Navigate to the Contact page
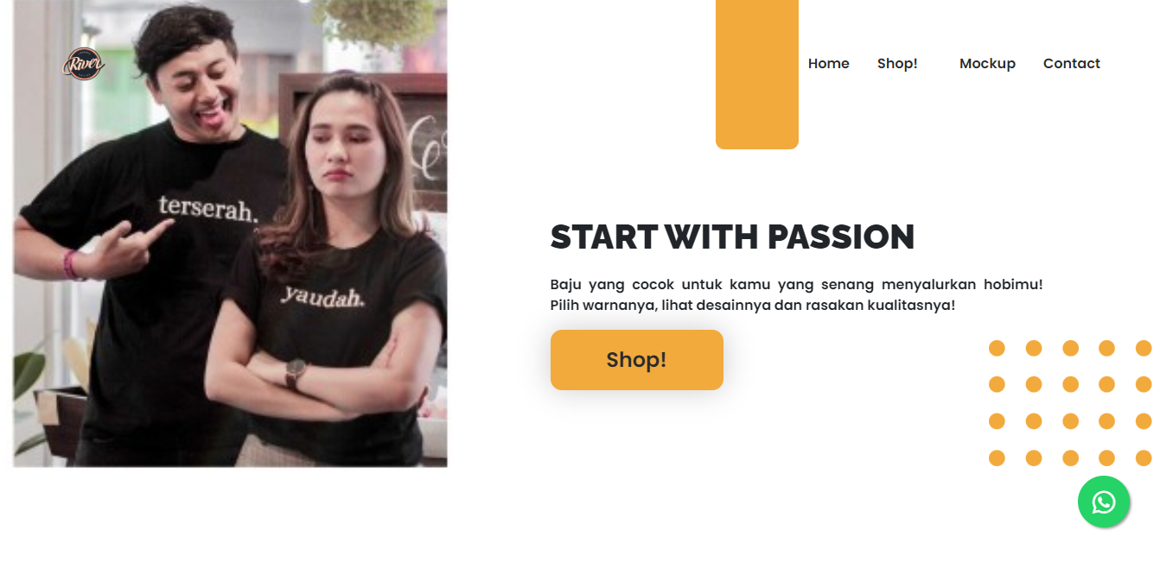This screenshot has width=1160, height=562. click(1072, 63)
